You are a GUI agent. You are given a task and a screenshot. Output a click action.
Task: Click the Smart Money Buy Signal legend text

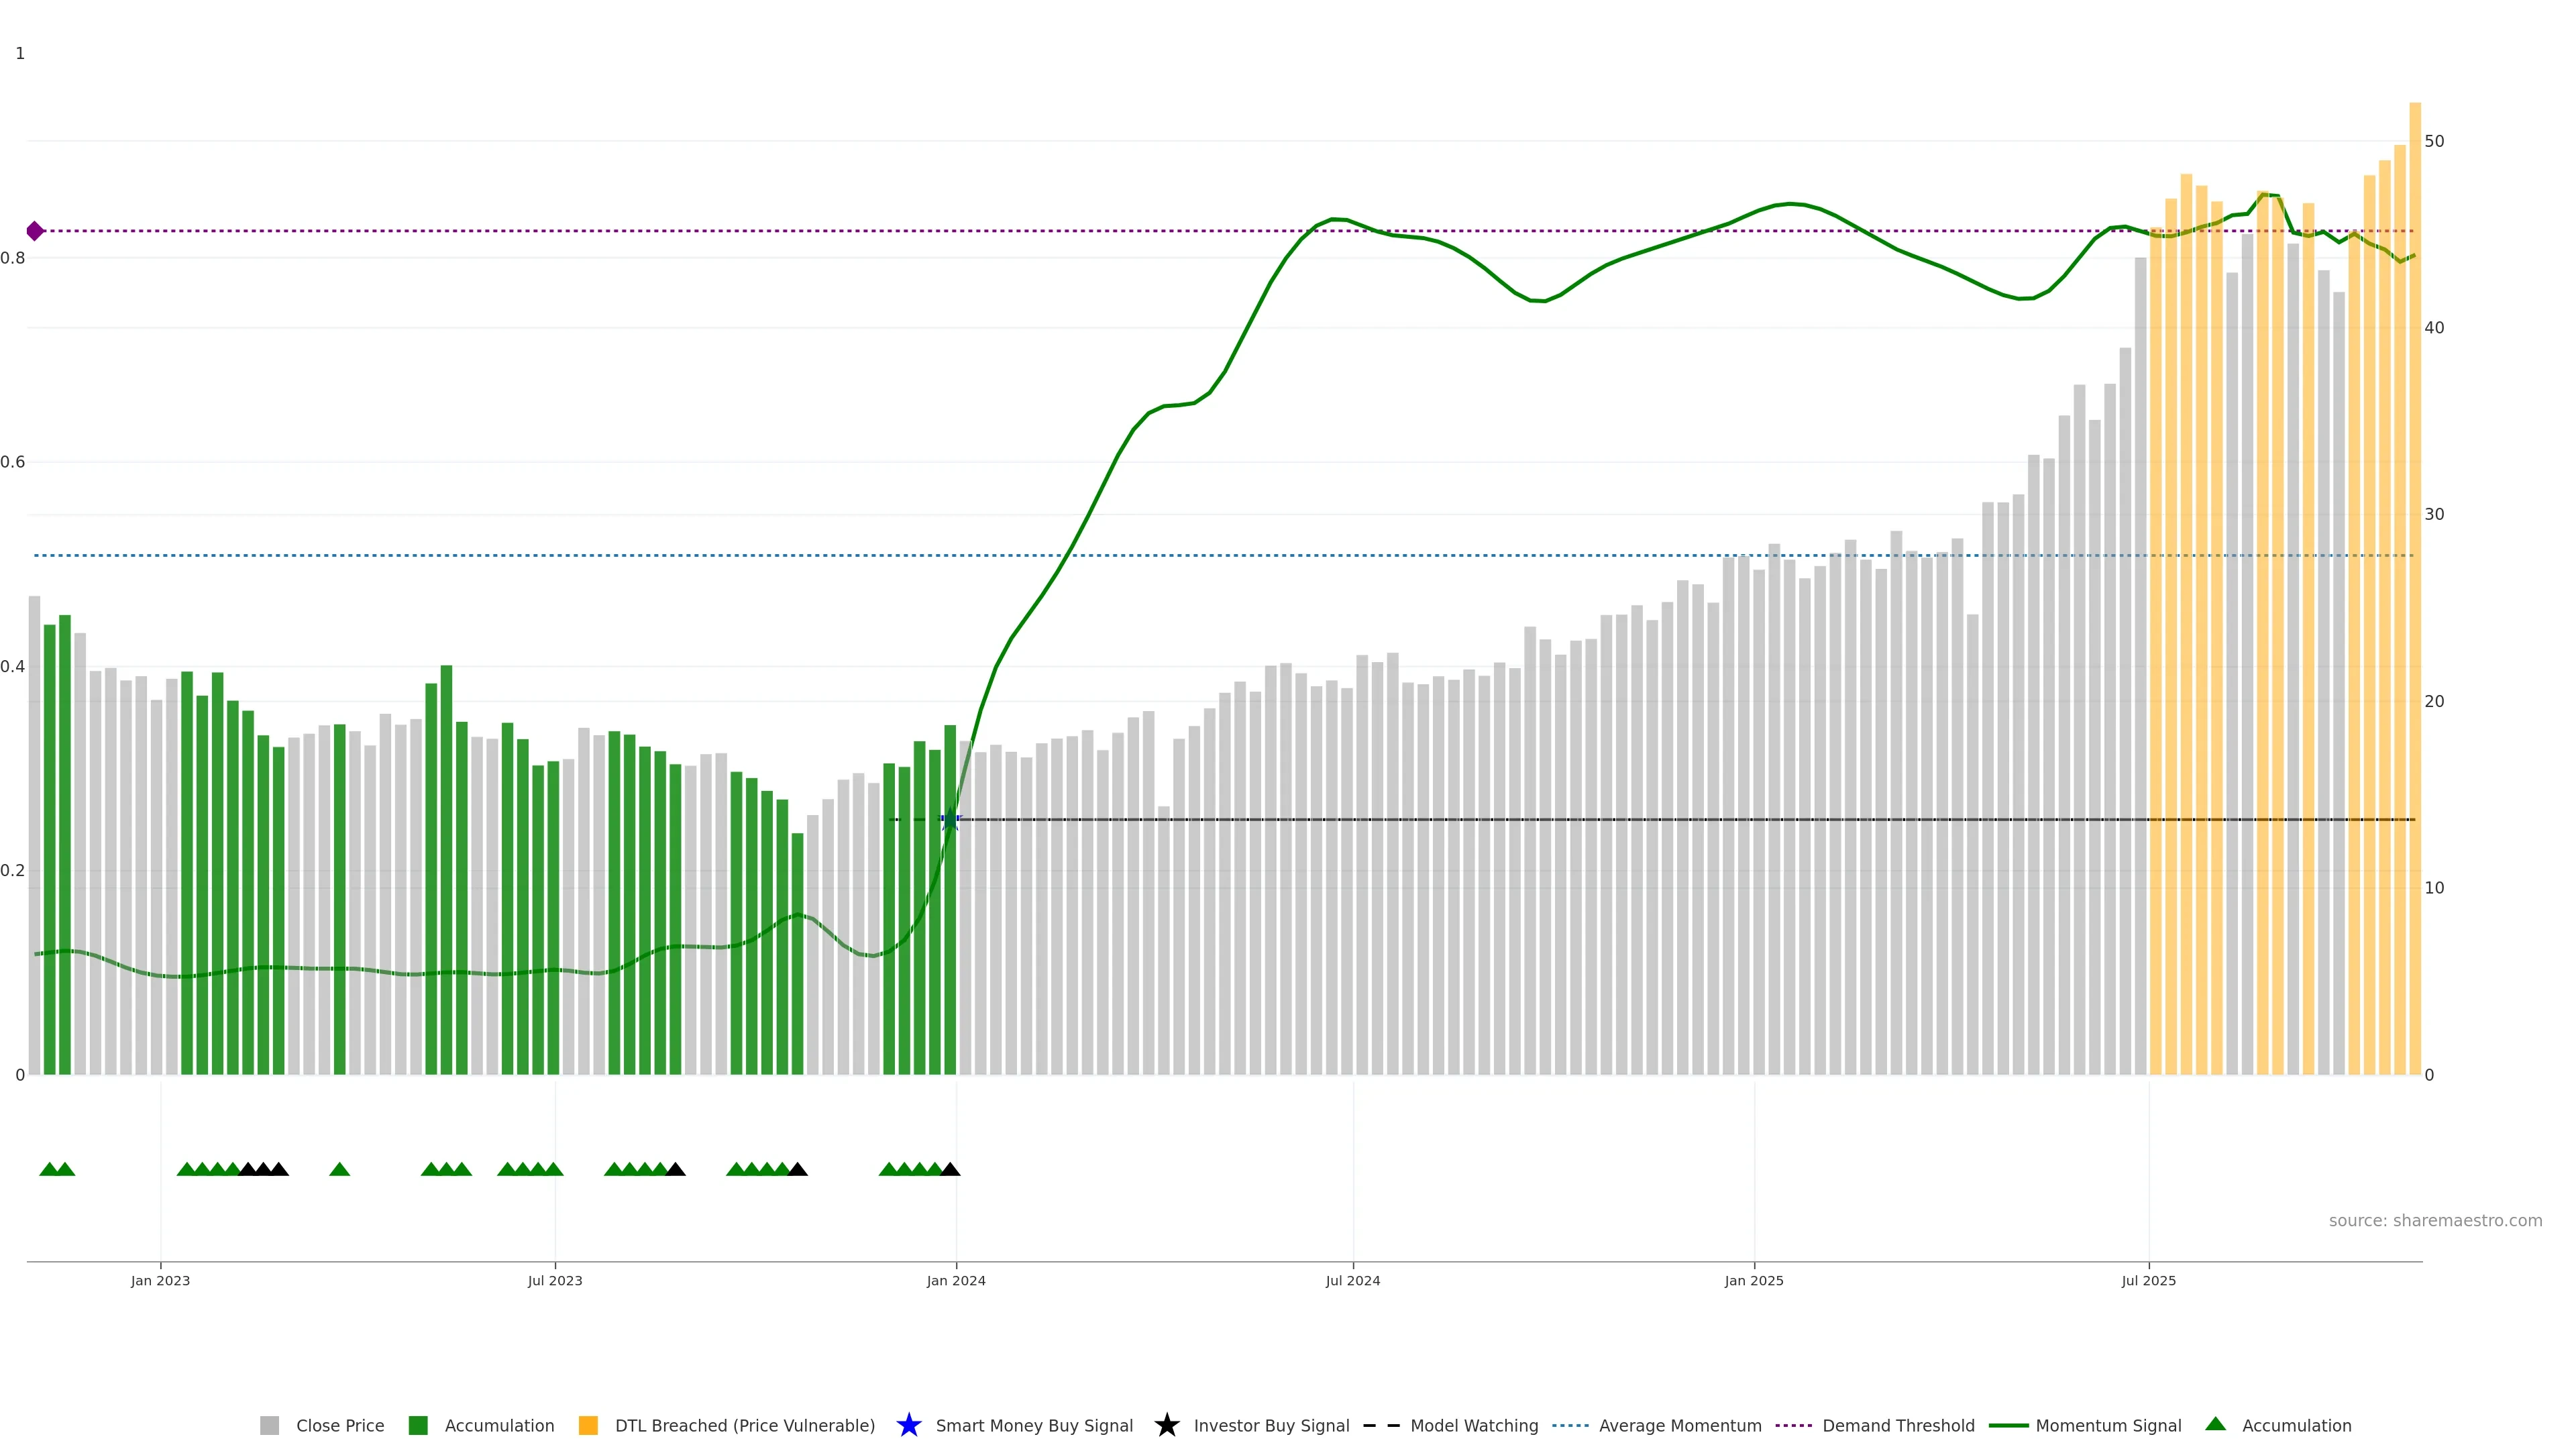coord(1034,1425)
